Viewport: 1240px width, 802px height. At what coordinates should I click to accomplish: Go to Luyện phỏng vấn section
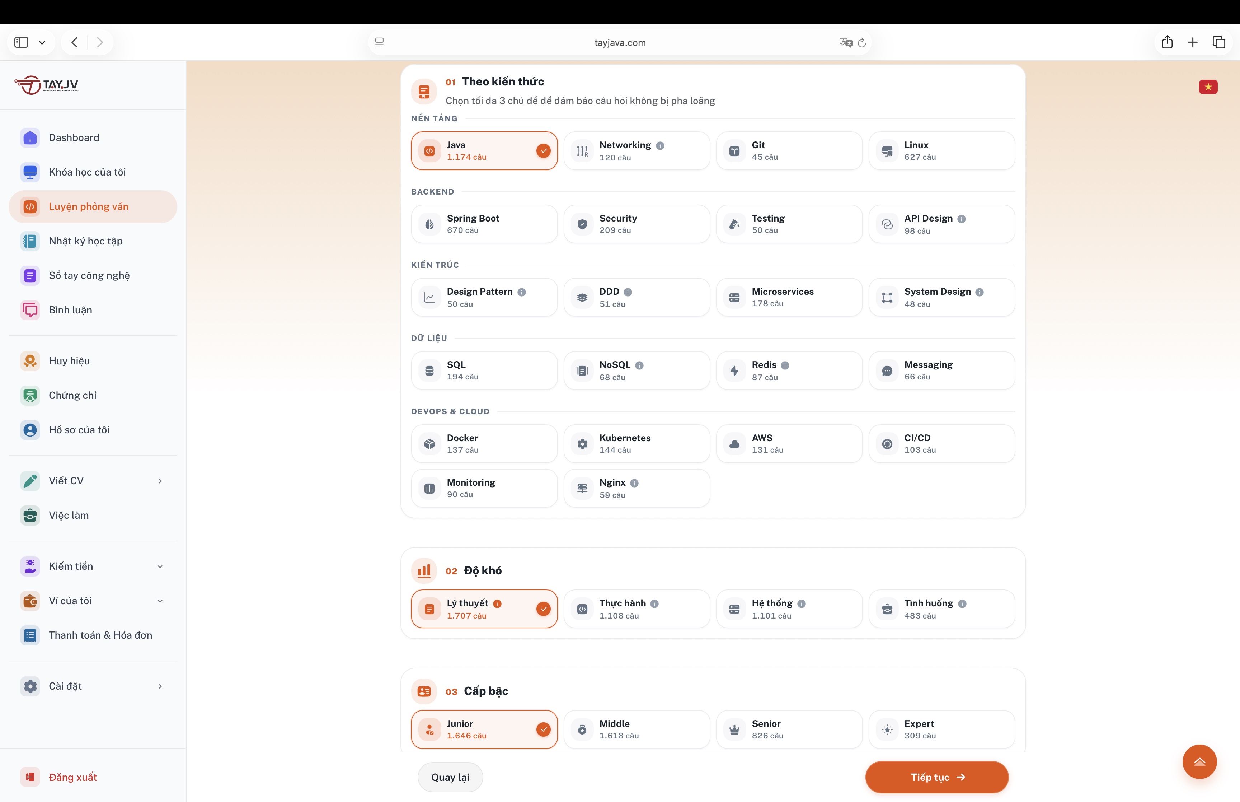93,206
